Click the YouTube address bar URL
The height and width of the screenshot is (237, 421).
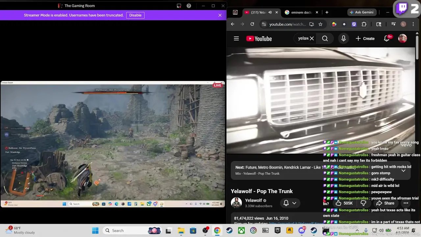(287, 24)
